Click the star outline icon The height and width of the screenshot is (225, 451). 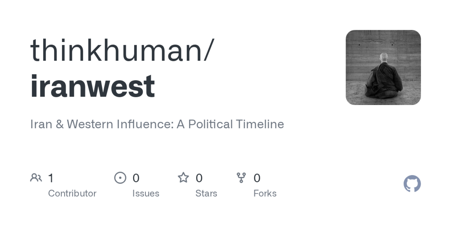(x=183, y=177)
